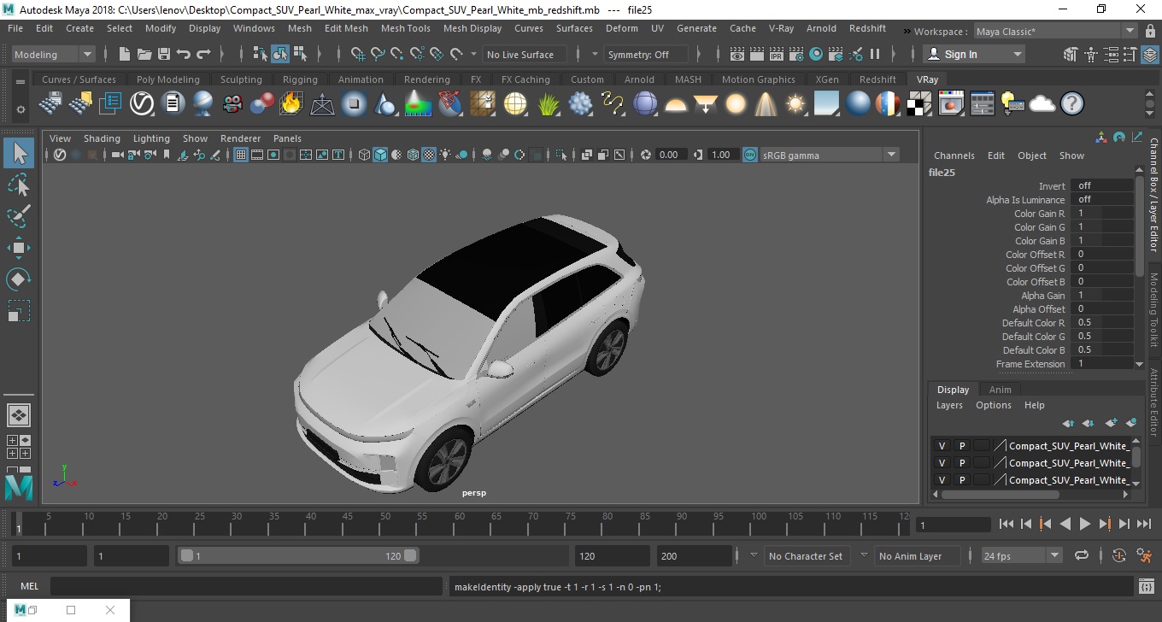1162x622 pixels.
Task: Open V-Ray help question mark icon
Action: 1072,104
